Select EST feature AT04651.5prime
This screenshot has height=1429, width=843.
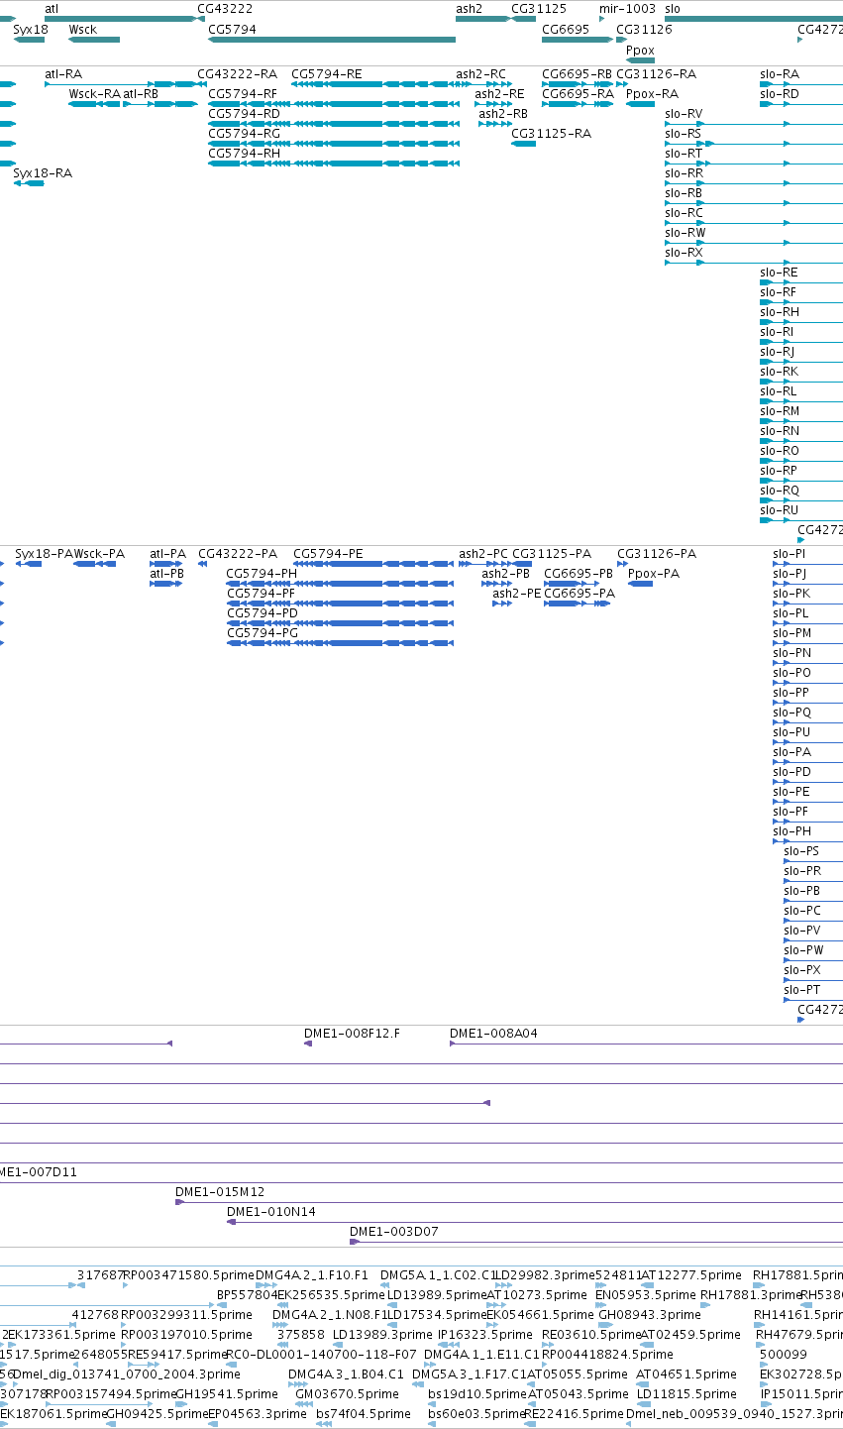[x=685, y=1374]
